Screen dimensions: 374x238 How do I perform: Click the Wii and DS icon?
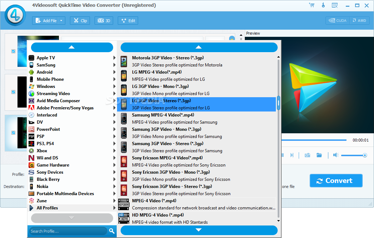click(31, 158)
